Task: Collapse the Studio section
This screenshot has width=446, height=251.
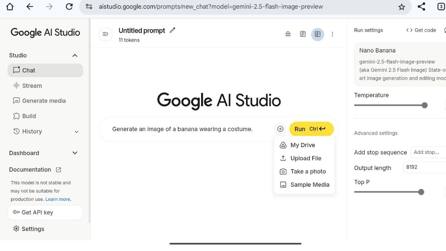Action: pyautogui.click(x=75, y=55)
